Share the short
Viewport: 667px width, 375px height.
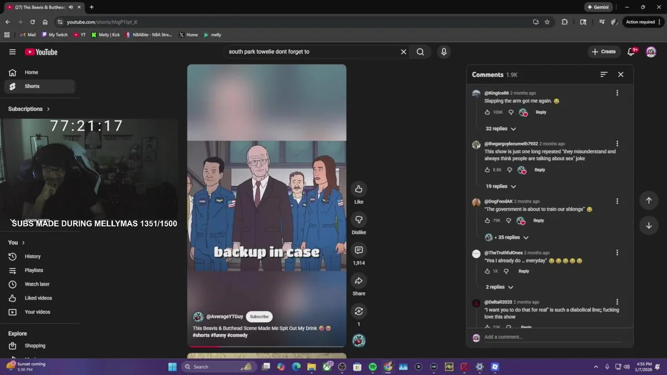[x=359, y=281]
